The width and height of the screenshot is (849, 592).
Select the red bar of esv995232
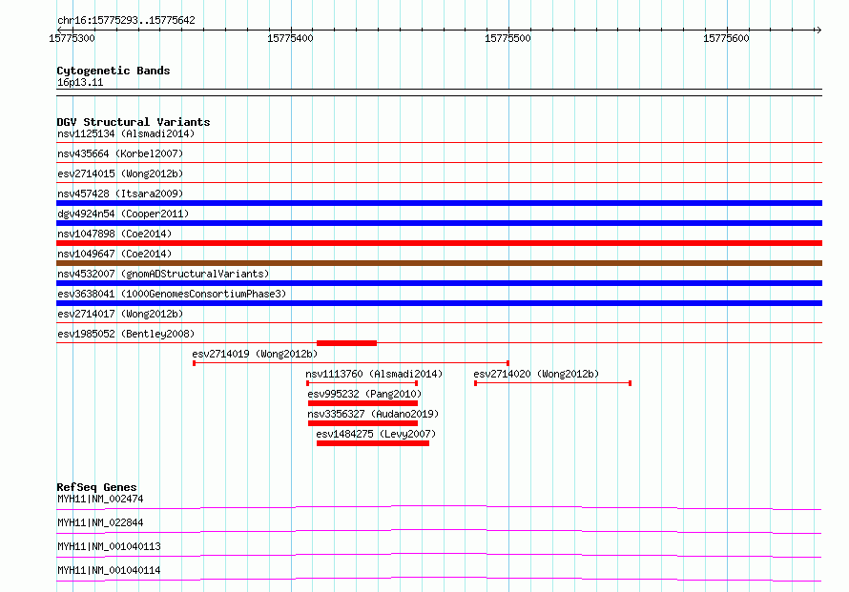(362, 403)
